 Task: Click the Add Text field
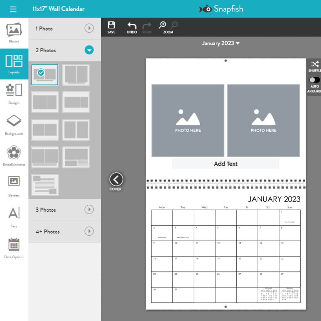(225, 164)
